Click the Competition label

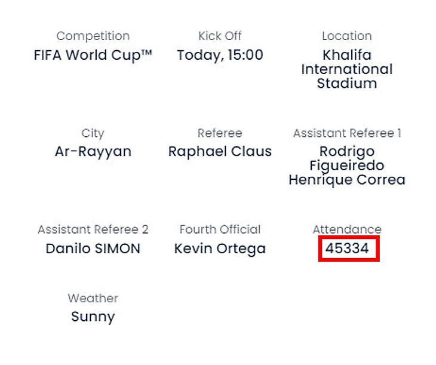click(x=93, y=36)
